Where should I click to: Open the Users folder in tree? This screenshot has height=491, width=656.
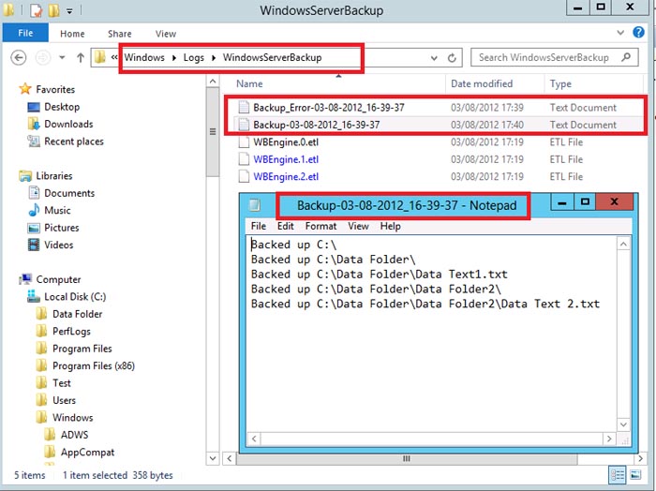[x=64, y=400]
